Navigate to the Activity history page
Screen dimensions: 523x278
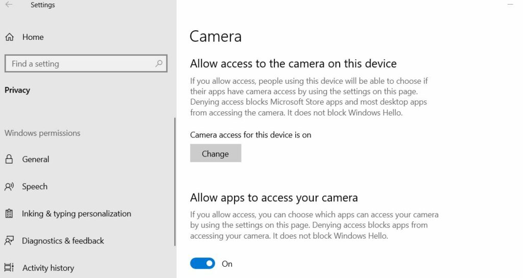click(x=48, y=268)
